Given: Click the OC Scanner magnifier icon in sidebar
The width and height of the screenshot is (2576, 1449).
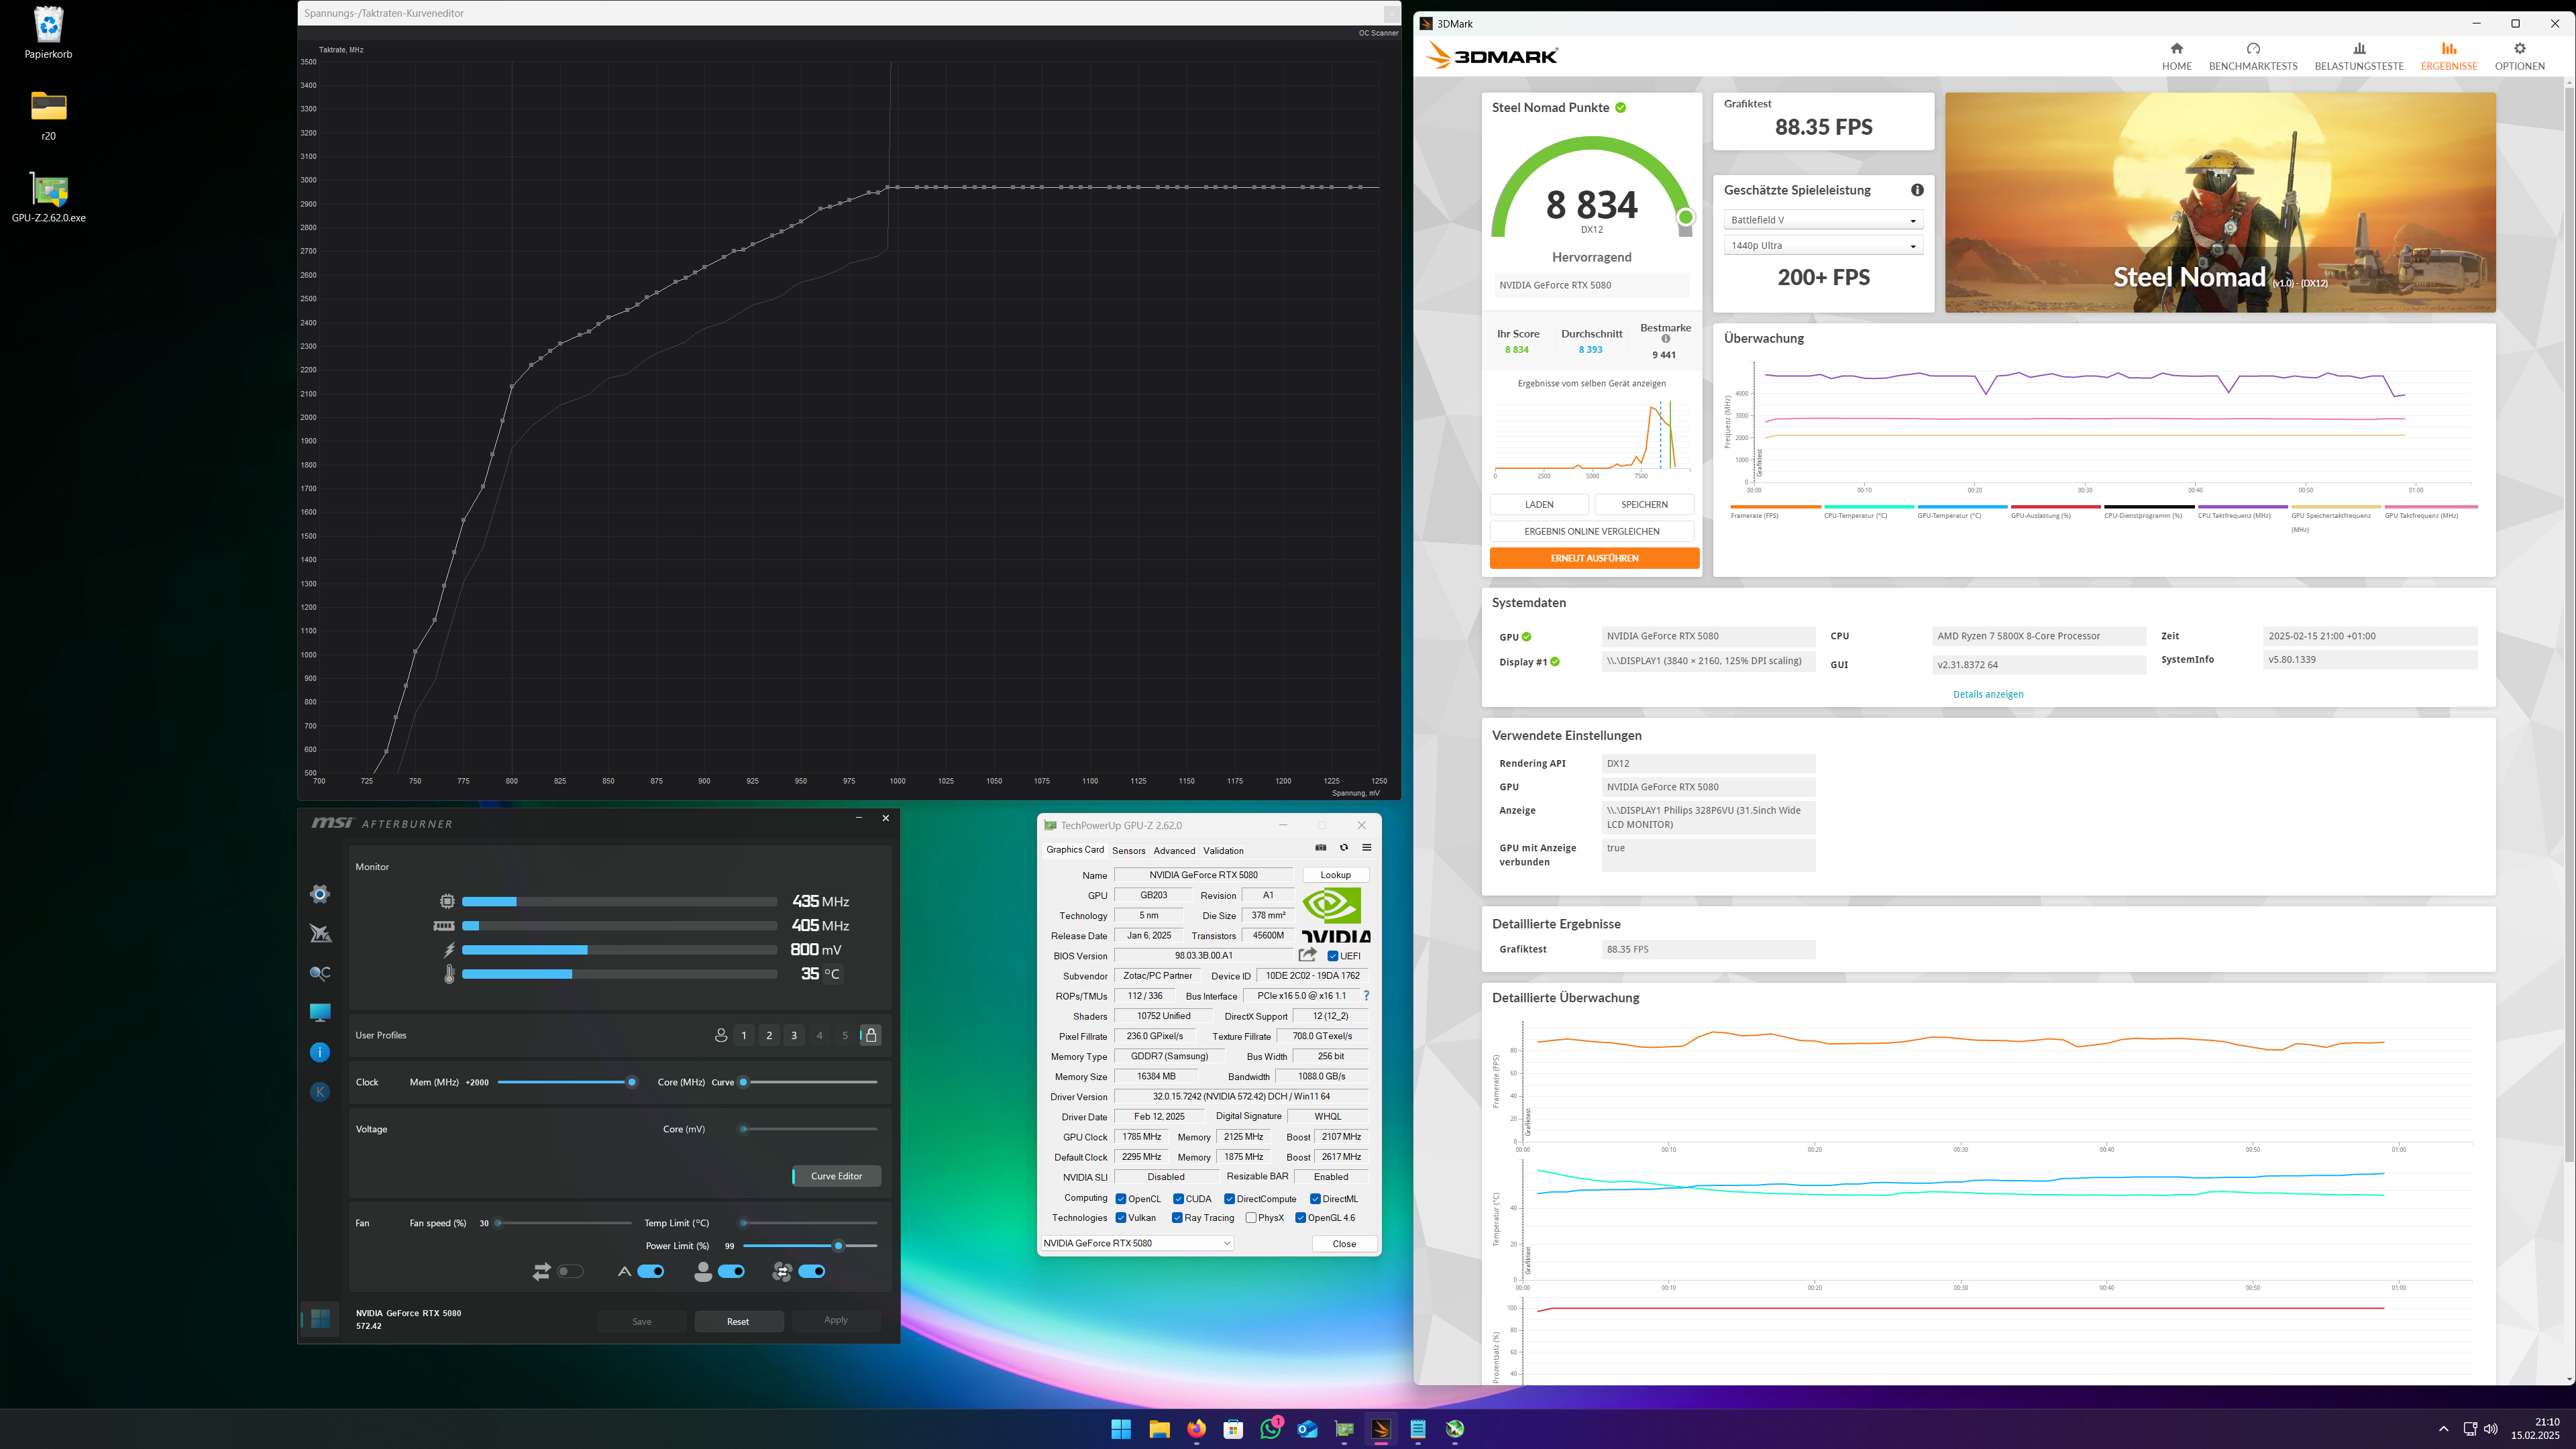Looking at the screenshot, I should pyautogui.click(x=320, y=973).
